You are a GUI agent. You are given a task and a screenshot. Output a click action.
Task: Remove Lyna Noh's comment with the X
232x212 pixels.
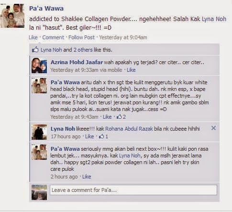click(213, 128)
